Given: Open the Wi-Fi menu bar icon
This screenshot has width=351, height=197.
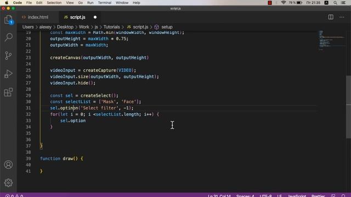Looking at the screenshot, I should pos(284,3).
